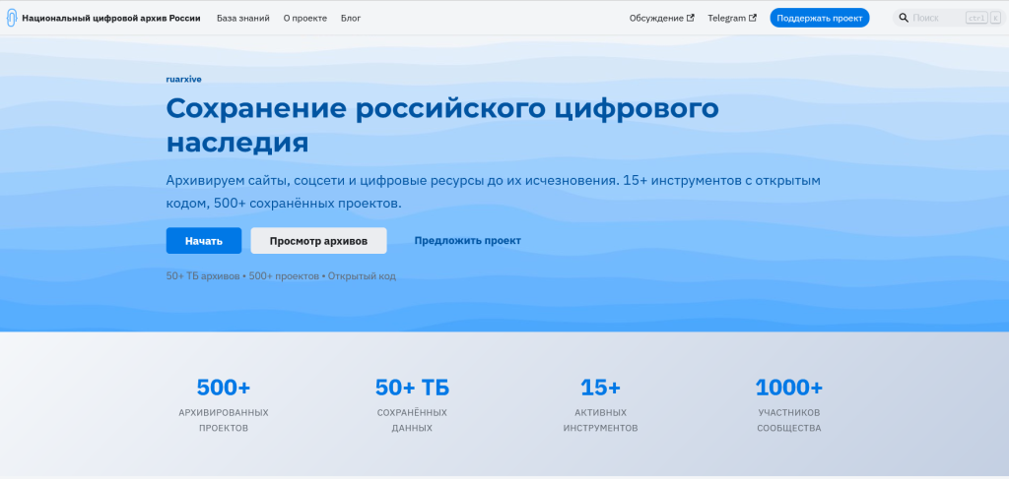Click the paperclip logo icon in header
The width and height of the screenshot is (1009, 479).
click(12, 18)
